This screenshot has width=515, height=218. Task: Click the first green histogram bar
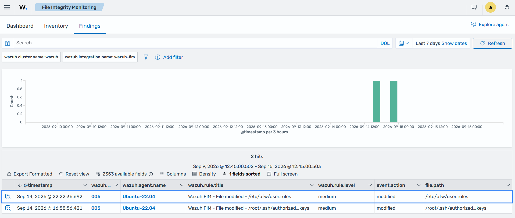pyautogui.click(x=377, y=101)
